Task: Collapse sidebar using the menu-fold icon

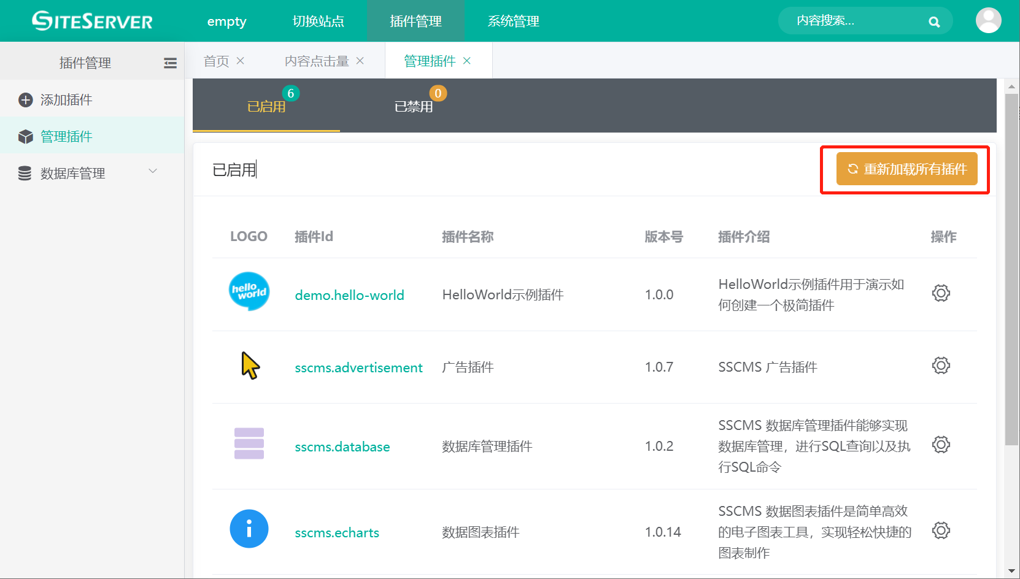Action: click(170, 63)
